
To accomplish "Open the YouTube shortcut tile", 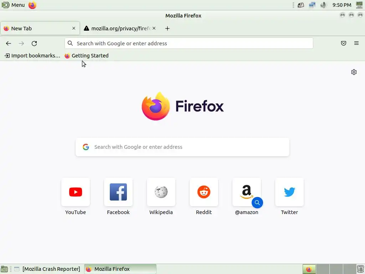I will 76,197.
